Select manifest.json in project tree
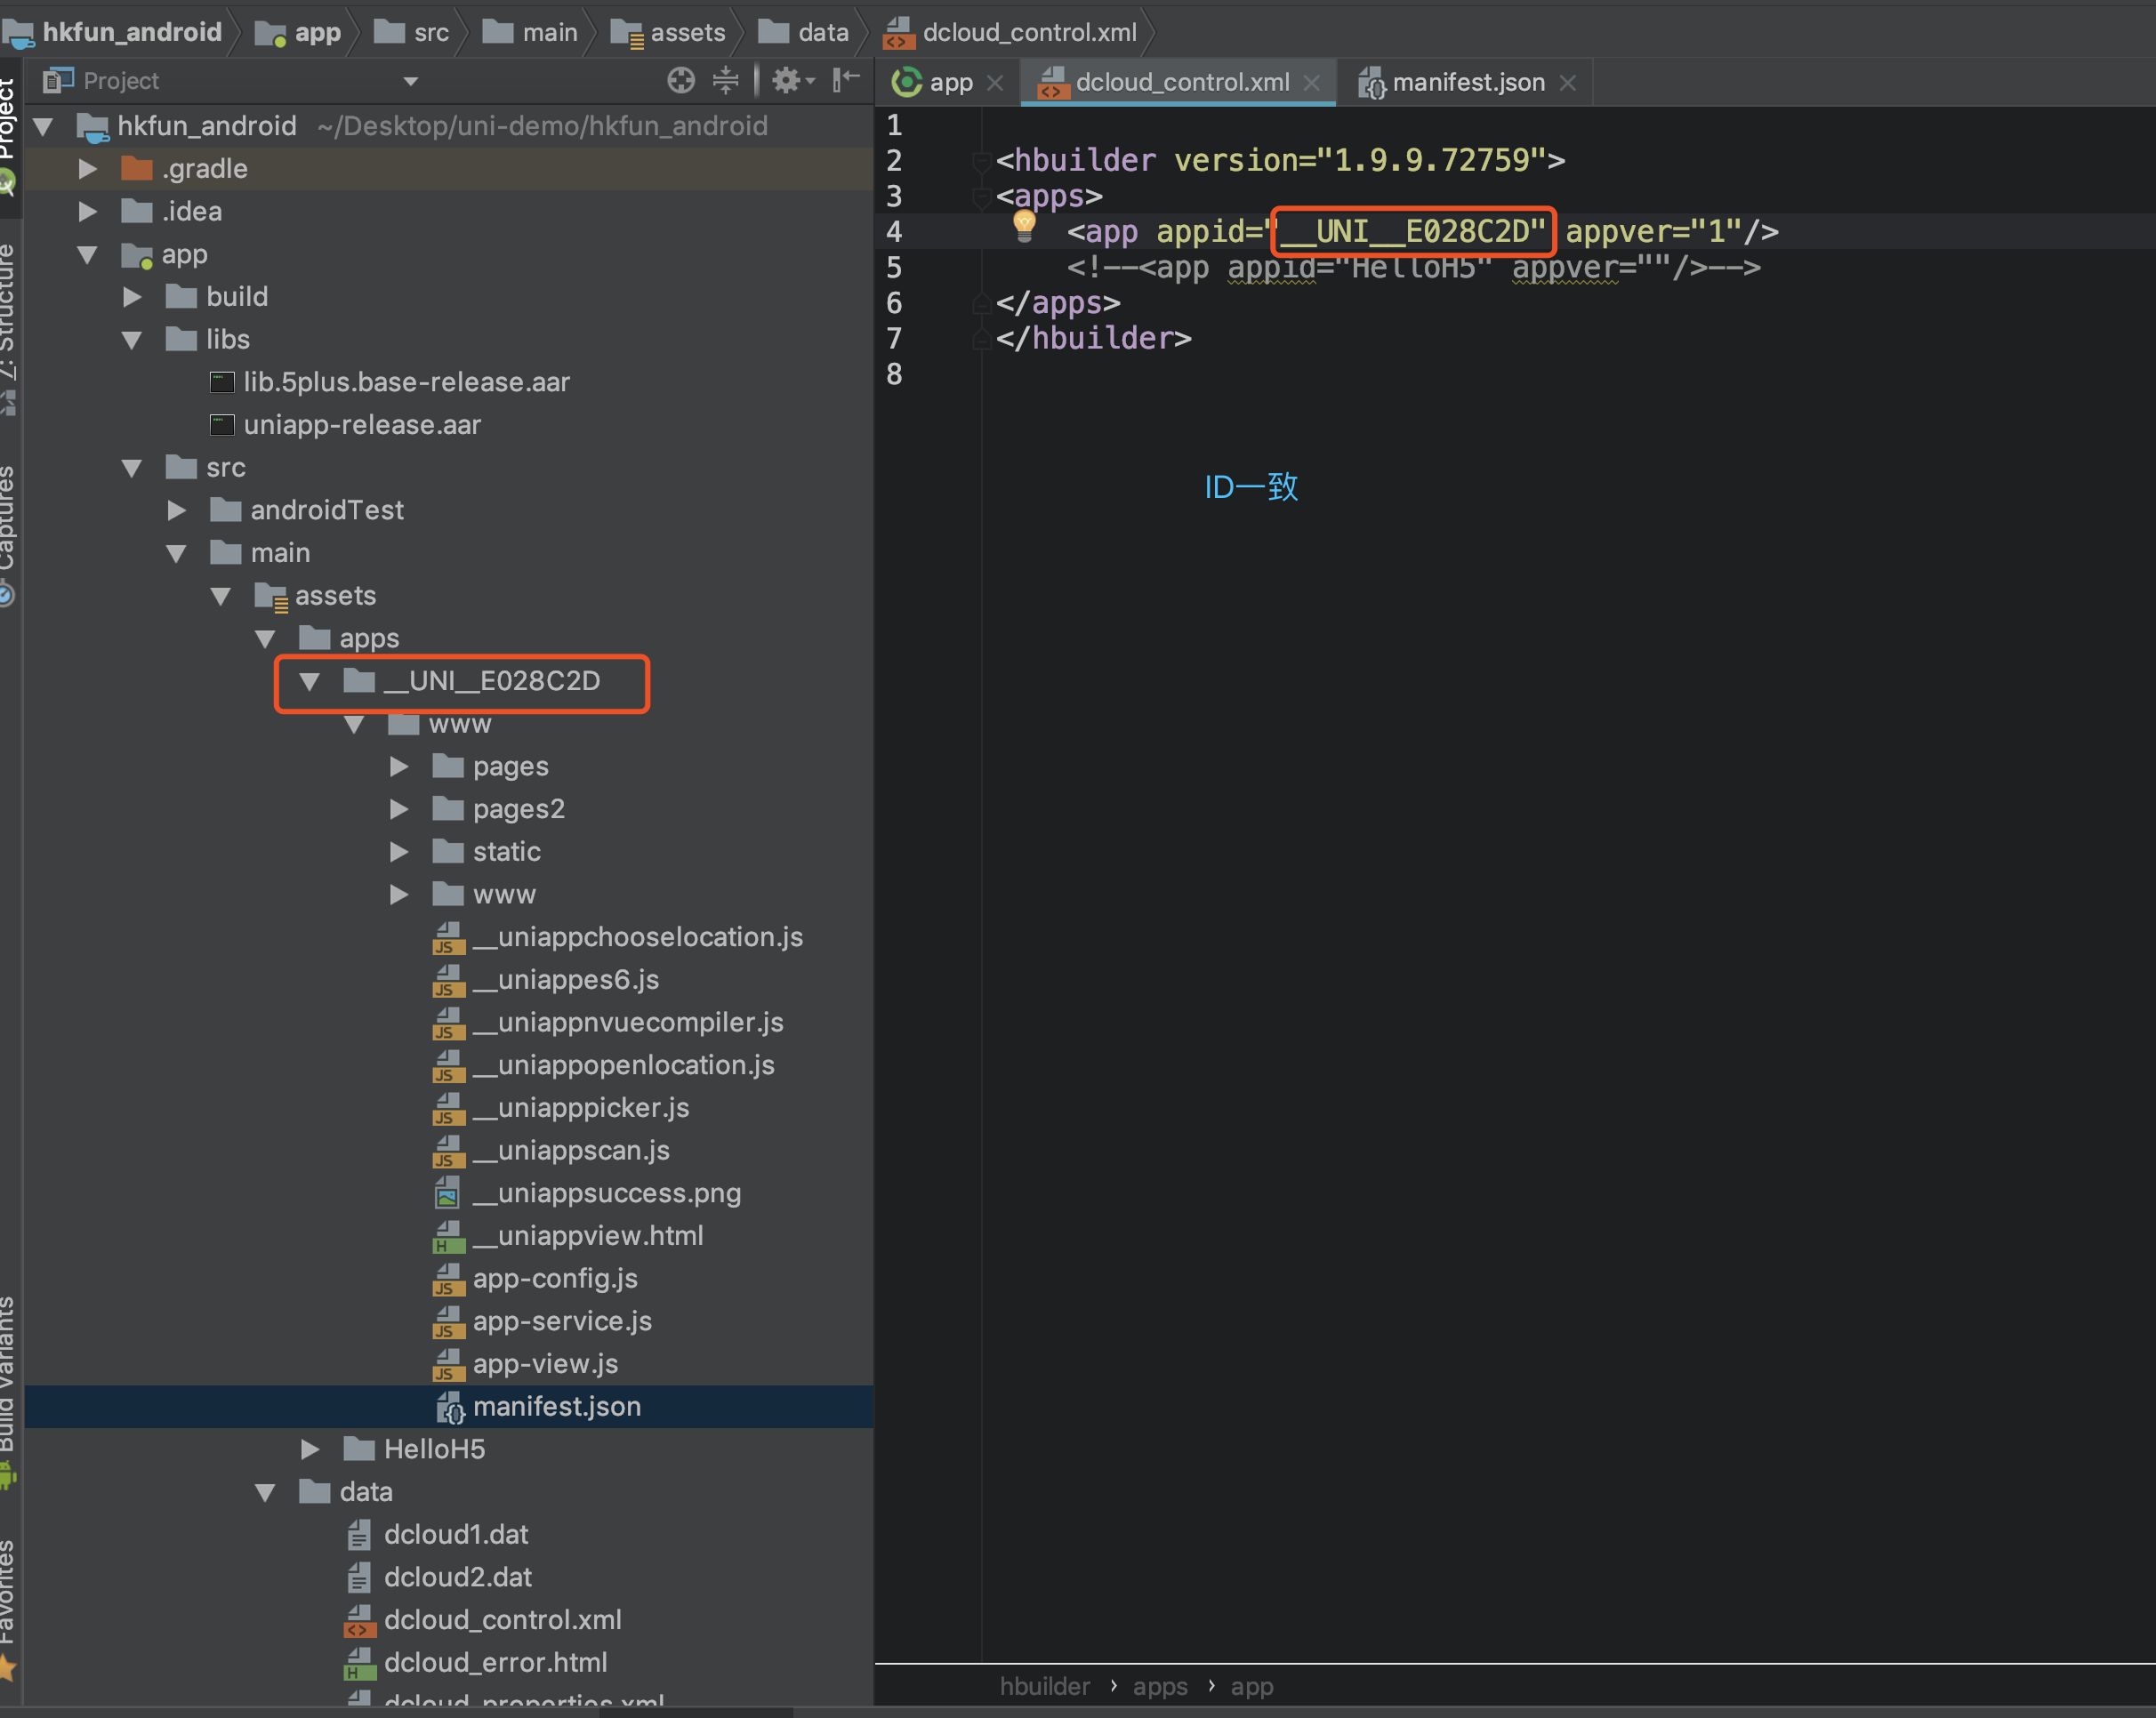 tap(538, 1407)
